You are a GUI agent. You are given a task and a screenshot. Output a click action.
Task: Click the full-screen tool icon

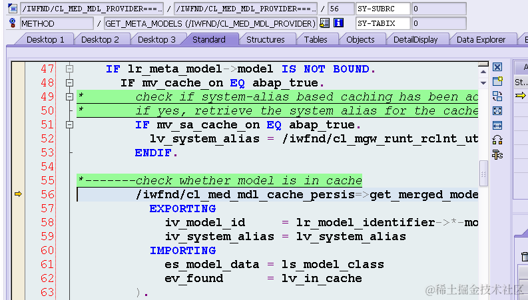click(x=497, y=110)
